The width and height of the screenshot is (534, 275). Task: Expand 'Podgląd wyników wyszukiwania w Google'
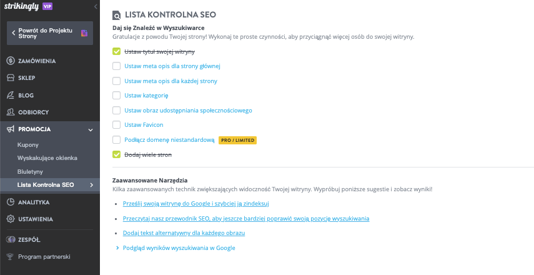[x=176, y=248]
